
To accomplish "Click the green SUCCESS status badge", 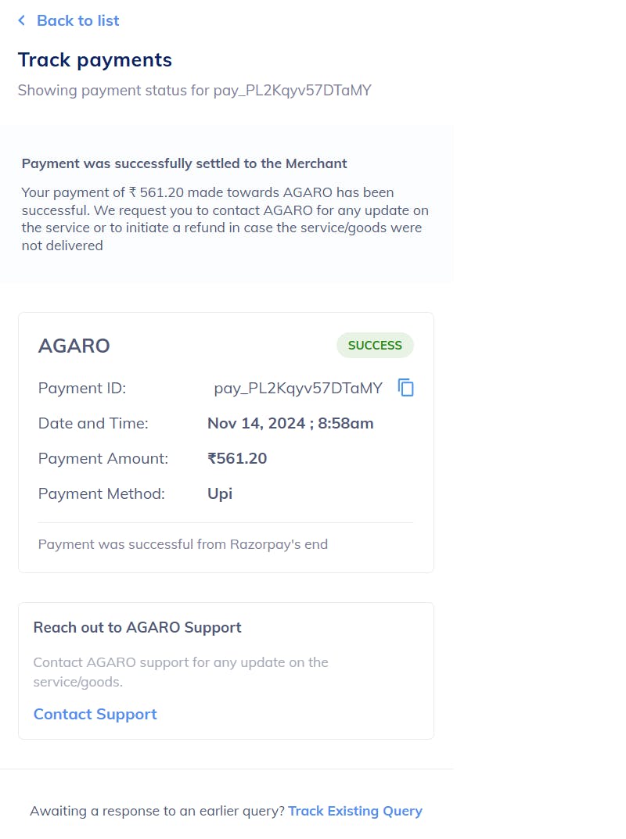I will point(375,346).
